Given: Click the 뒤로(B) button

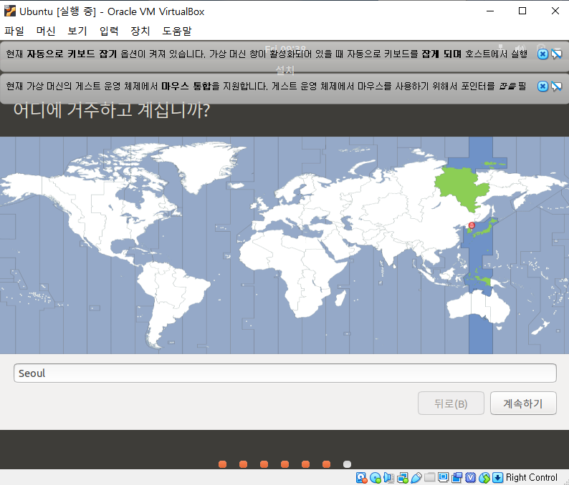Looking at the screenshot, I should click(451, 403).
